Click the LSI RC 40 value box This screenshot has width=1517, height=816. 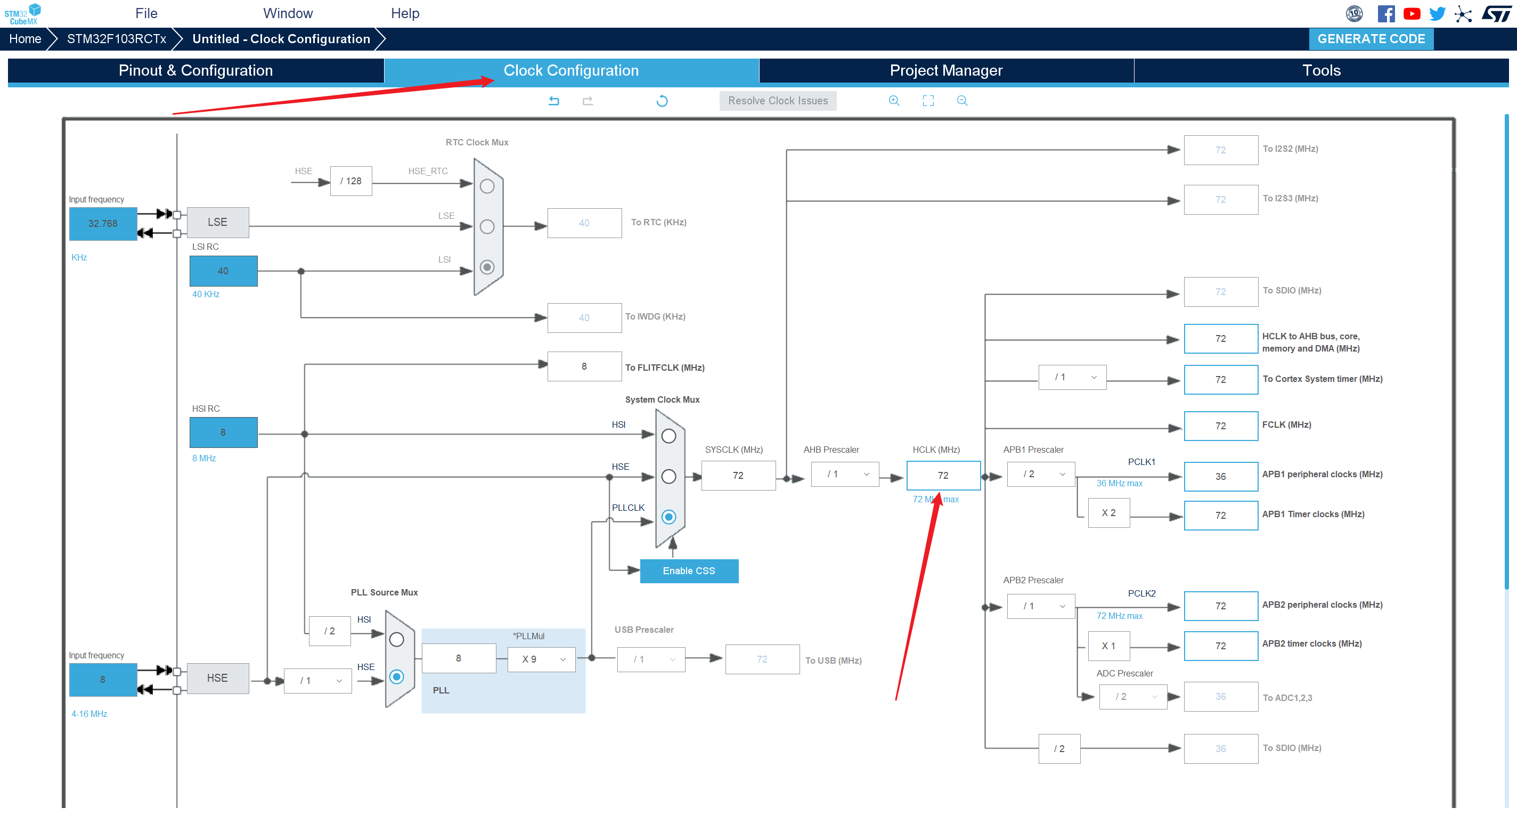[223, 272]
